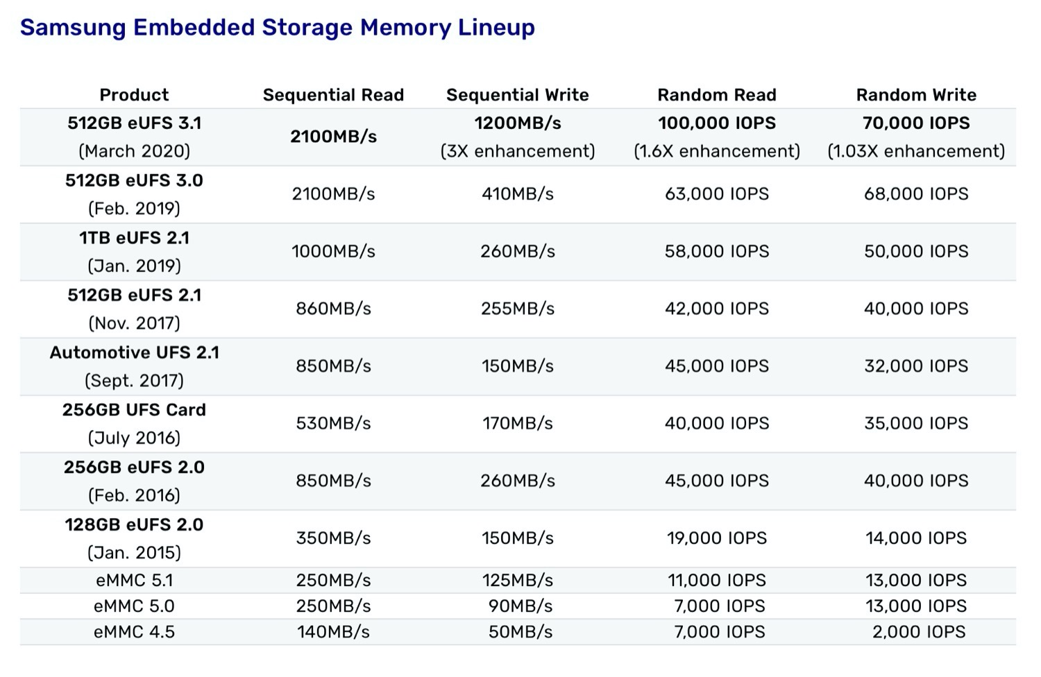
Task: Click the eMMC 5.1 row label
Action: coord(134,581)
